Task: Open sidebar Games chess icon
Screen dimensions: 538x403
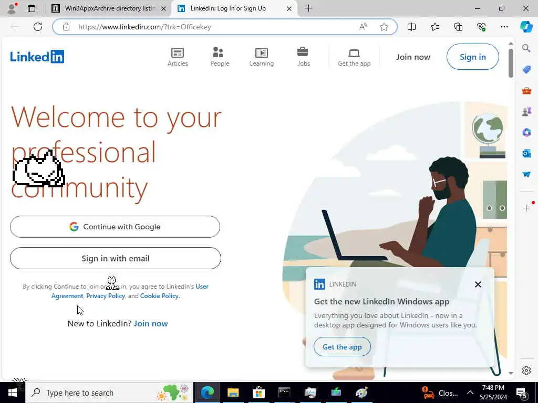Action: coord(526,111)
